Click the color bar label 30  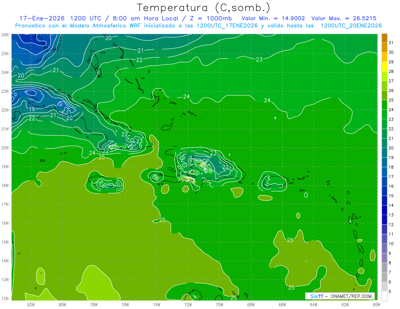click(391, 52)
